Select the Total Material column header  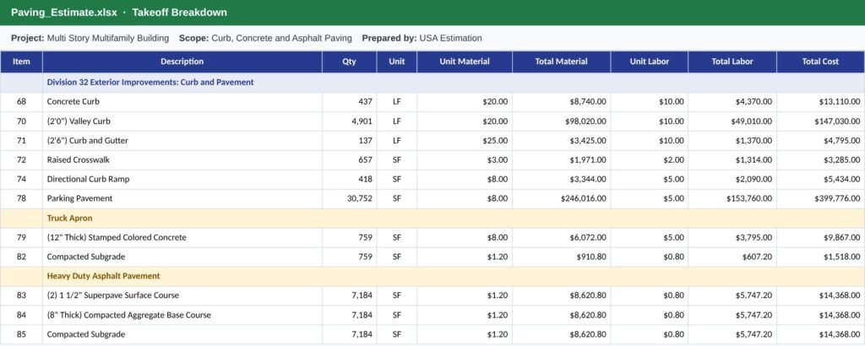click(561, 62)
